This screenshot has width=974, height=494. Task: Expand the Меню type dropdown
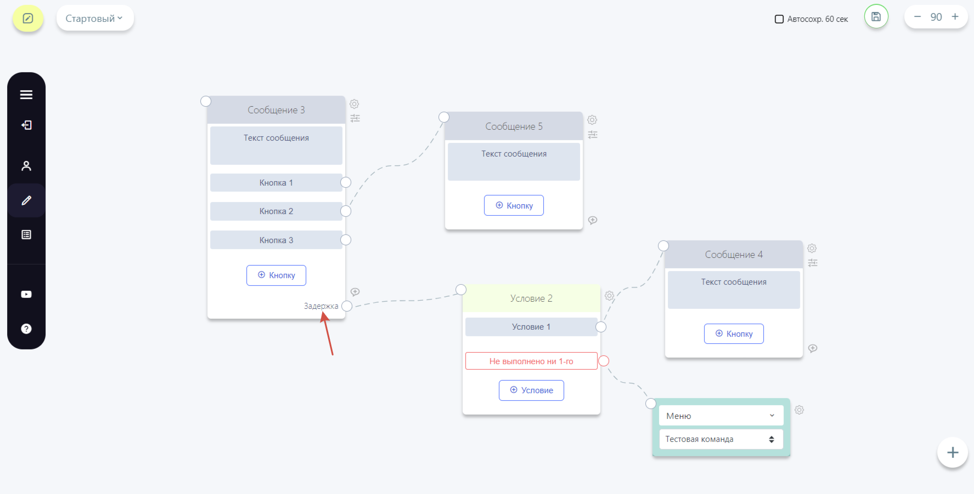pos(721,416)
